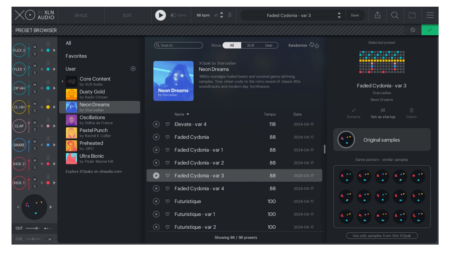Open the search magnifier icon in top bar
This screenshot has width=451, height=255.
click(x=394, y=15)
